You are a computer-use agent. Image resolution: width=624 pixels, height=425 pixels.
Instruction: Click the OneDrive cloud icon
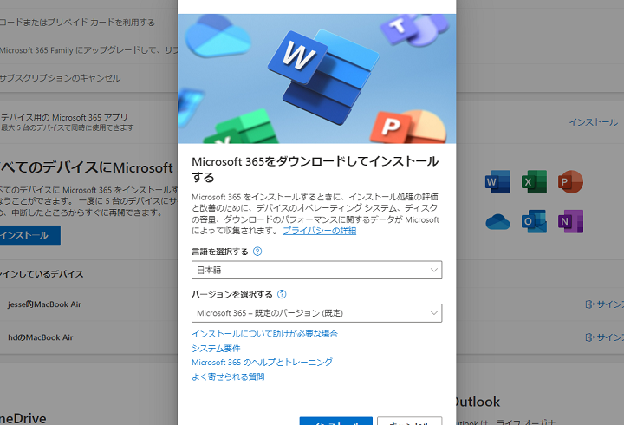pyautogui.click(x=497, y=222)
